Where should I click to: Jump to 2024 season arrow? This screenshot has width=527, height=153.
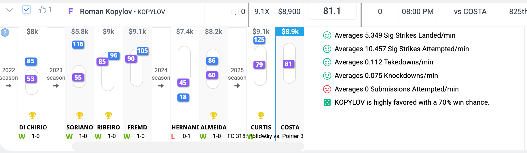point(161,86)
